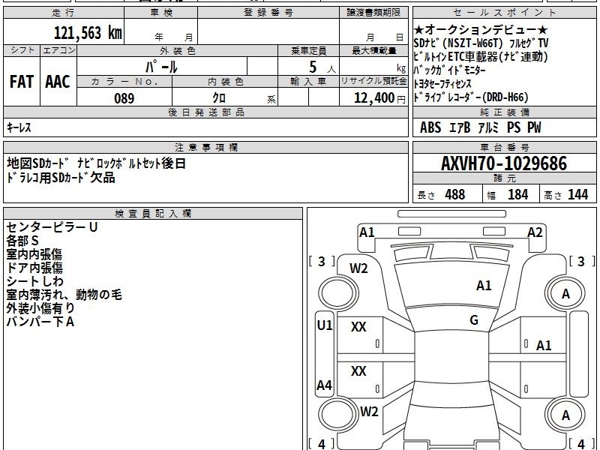600x450 pixels.
Task: Select the SDナビ (NSZT-W66T) フルセグTV line
Action: point(481,43)
